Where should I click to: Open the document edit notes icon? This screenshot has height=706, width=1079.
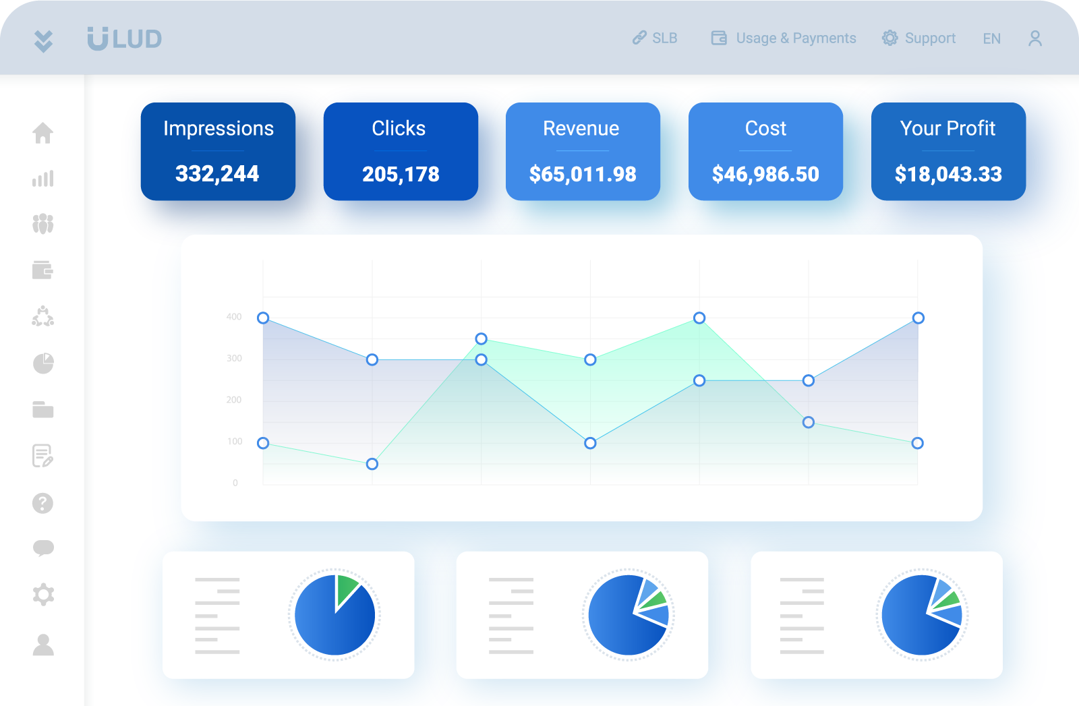[x=43, y=456]
